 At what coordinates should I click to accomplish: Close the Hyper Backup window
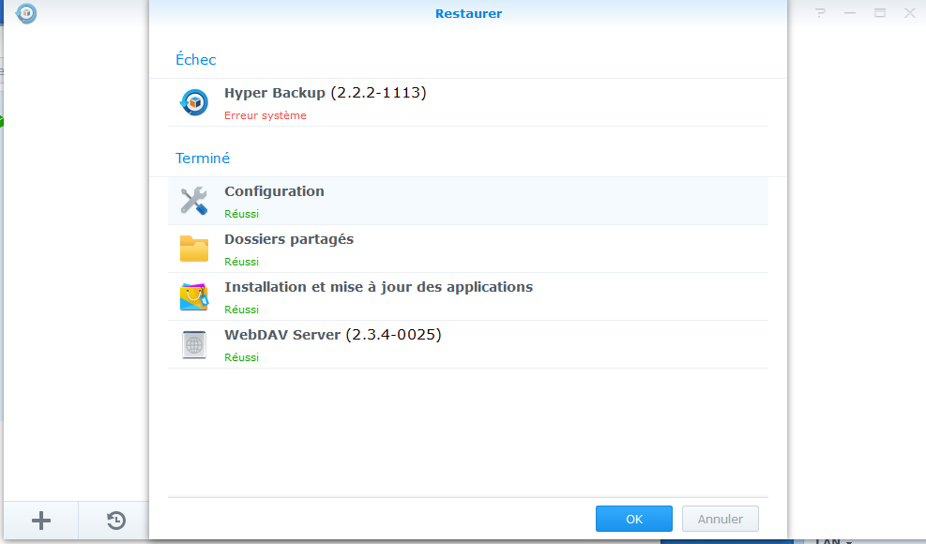tap(910, 13)
